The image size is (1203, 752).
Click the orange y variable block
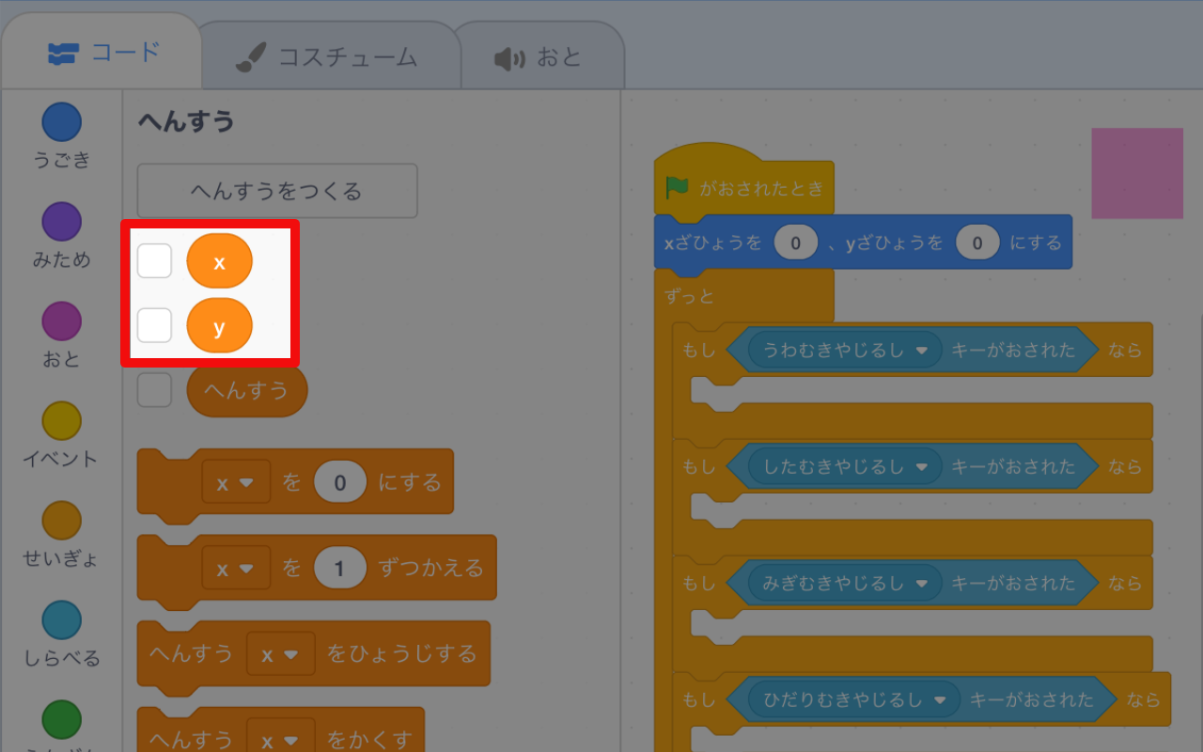(x=220, y=326)
